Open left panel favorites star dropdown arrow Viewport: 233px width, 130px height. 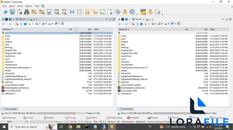[x=33, y=24]
